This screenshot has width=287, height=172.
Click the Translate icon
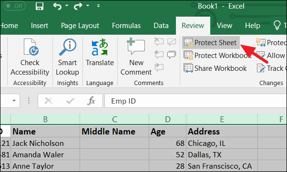pos(100,47)
